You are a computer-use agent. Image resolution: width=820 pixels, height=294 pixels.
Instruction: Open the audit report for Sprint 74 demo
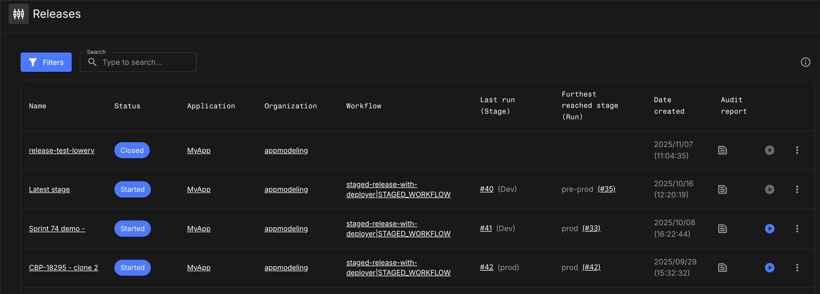[722, 228]
